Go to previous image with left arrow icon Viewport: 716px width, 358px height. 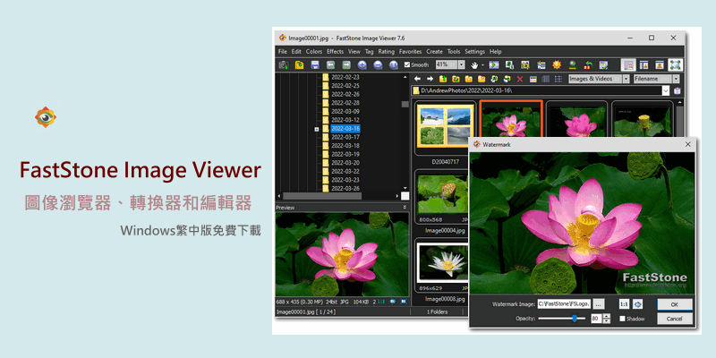coord(330,64)
